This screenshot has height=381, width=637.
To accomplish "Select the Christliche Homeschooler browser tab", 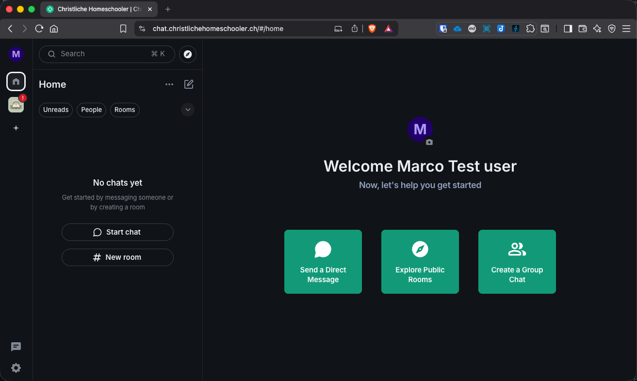I will pos(99,9).
